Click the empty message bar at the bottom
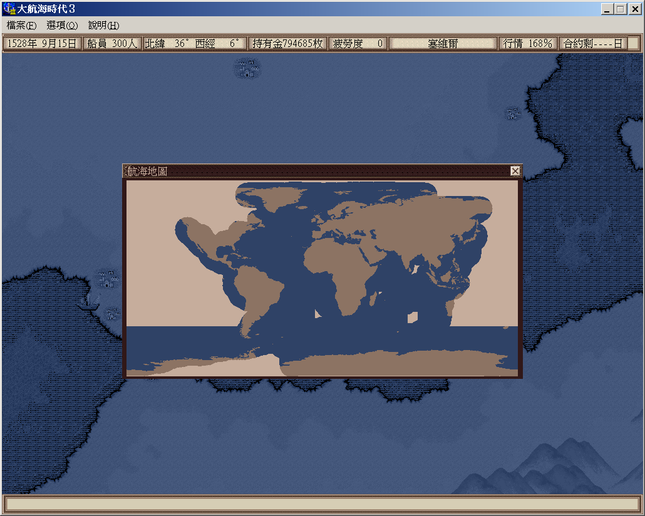 [x=322, y=503]
